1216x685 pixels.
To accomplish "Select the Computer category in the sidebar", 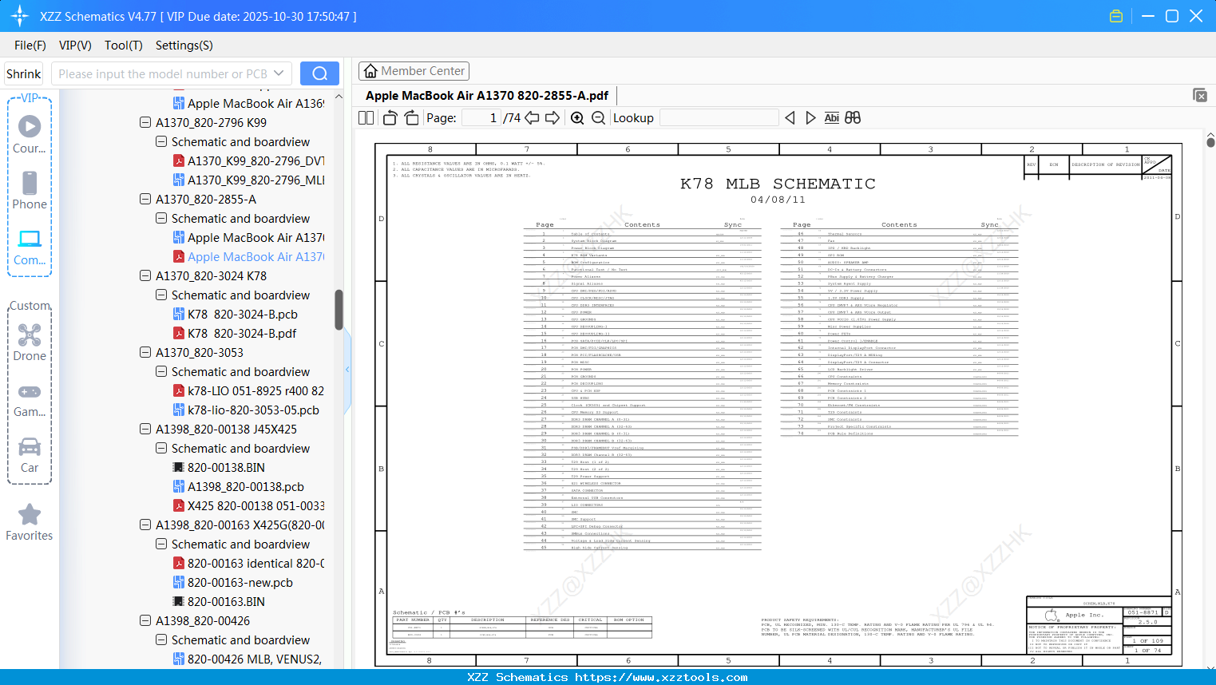I will pos(30,247).
